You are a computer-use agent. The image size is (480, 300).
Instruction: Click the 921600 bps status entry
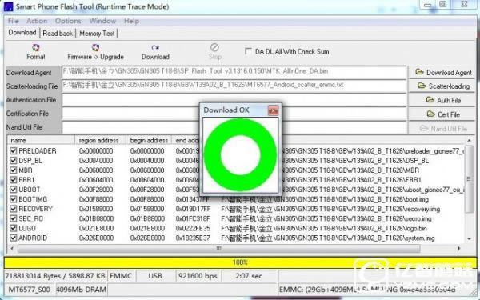[198, 276]
